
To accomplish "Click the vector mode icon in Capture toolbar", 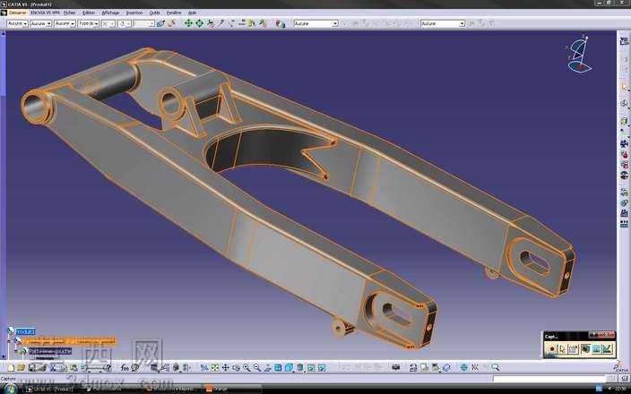I will tap(608, 349).
